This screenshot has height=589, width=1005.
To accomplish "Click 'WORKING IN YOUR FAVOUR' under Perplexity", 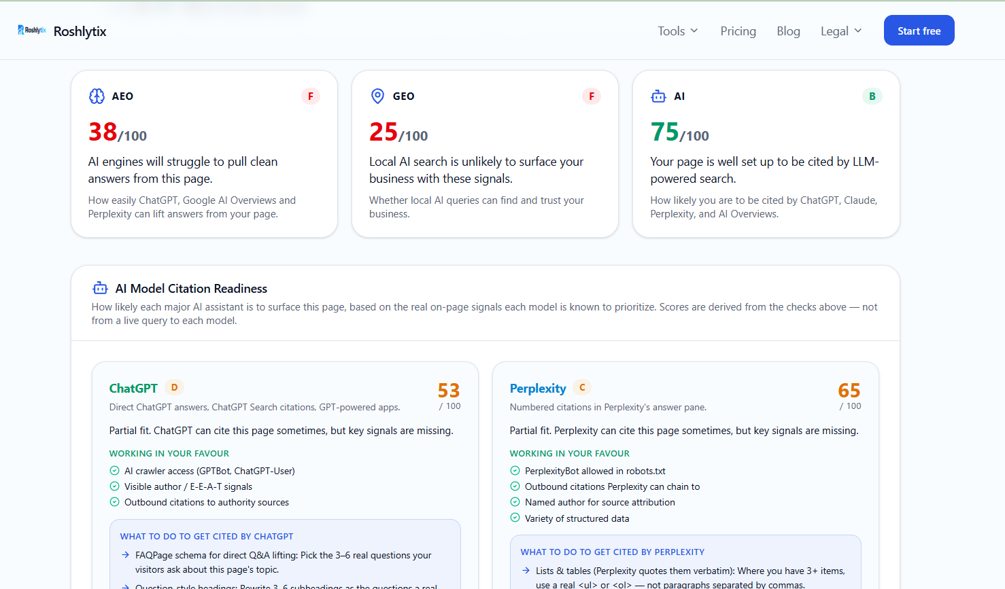I will (570, 454).
